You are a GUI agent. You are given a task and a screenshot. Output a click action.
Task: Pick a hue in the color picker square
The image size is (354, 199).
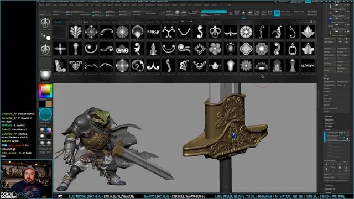45,91
